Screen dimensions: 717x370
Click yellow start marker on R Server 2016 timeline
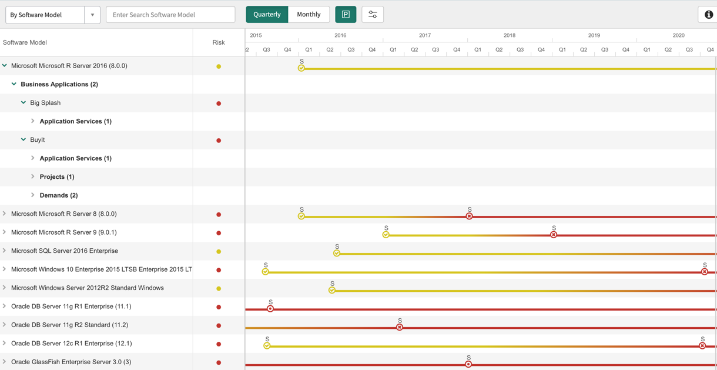(x=301, y=68)
